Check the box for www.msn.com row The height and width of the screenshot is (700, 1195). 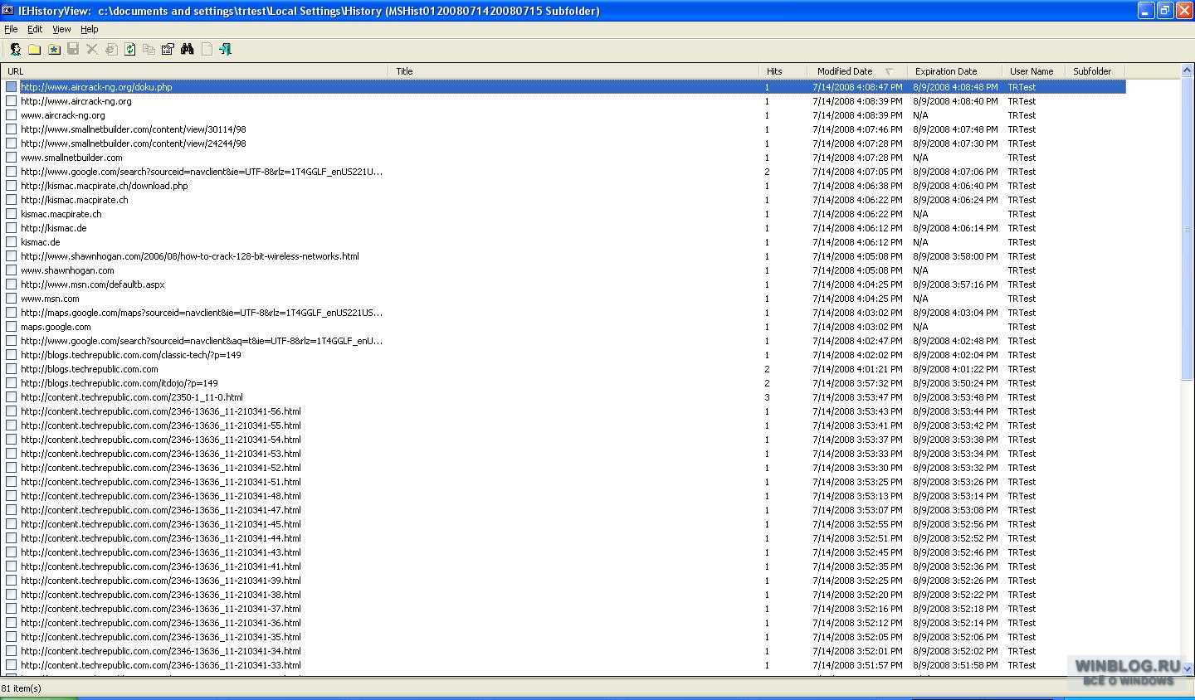(12, 299)
